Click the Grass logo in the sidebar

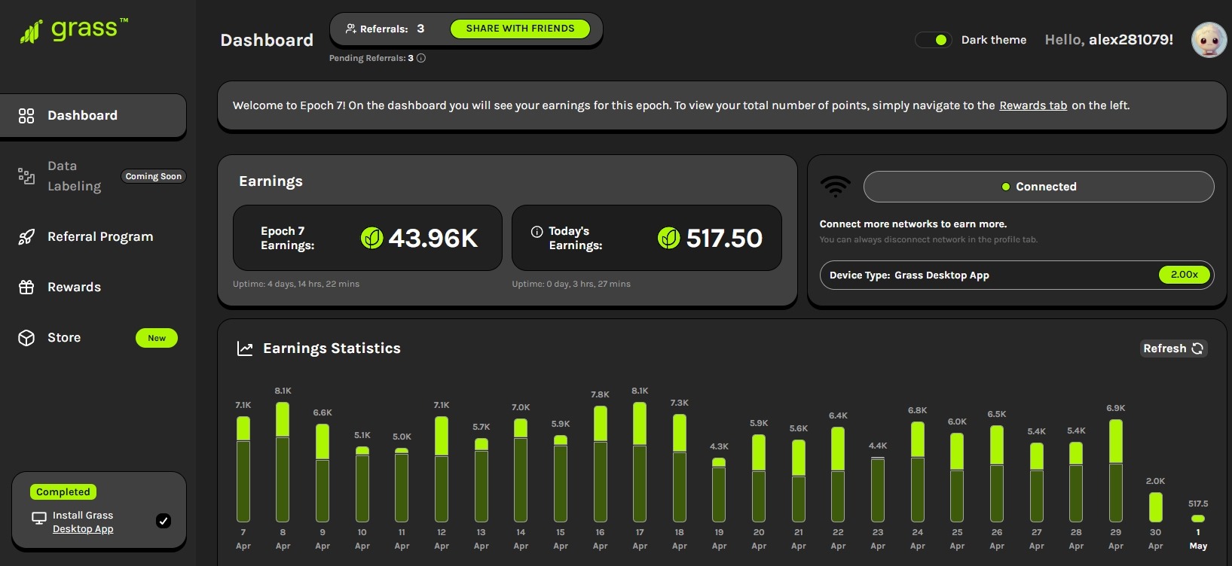click(74, 30)
